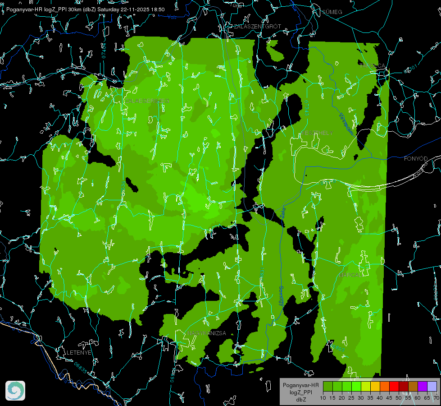Select the 15–20 dBZ green swatch

337,387
